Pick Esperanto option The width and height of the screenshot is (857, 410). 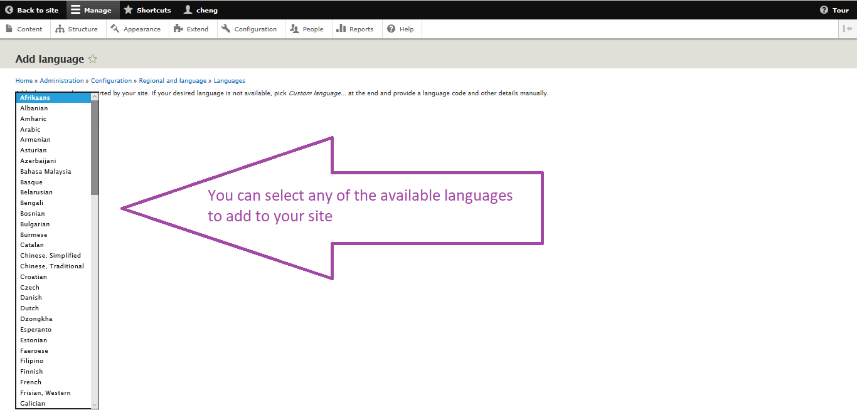coord(53,330)
